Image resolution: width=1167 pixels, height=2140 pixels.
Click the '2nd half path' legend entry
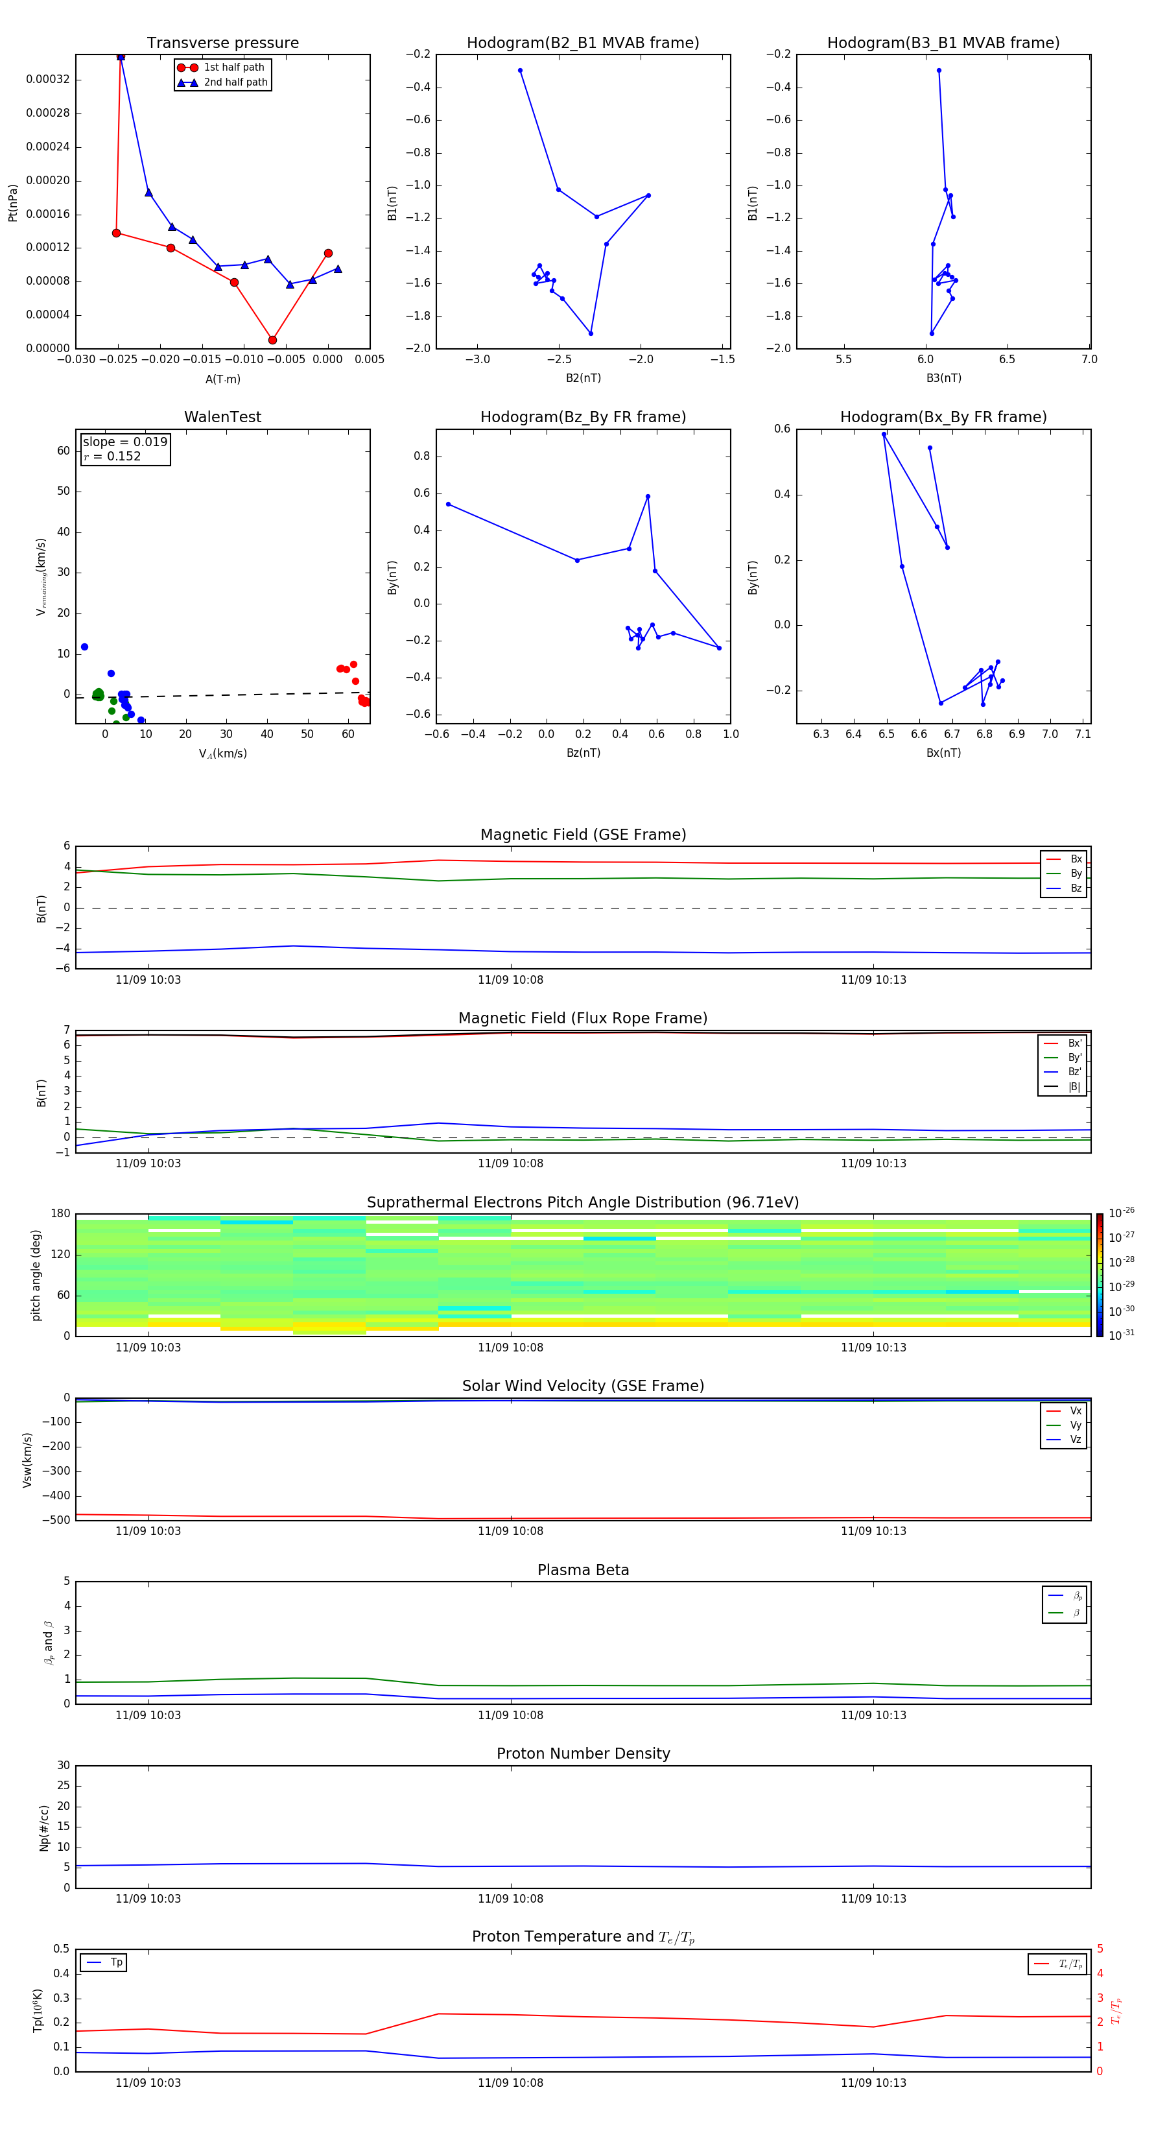point(222,82)
